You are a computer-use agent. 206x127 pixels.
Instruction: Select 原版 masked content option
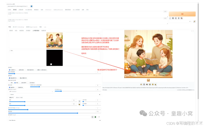point(16,83)
